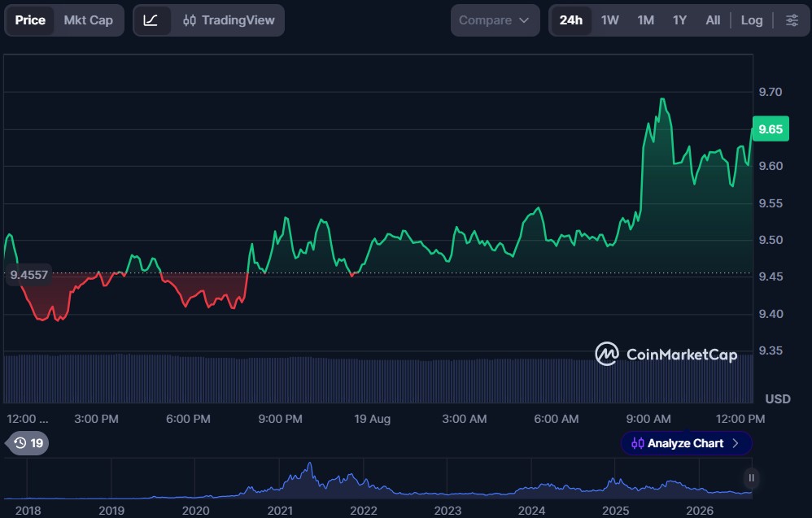Viewport: 812px width, 518px height.
Task: Click the Analyze Chart button
Action: (686, 443)
